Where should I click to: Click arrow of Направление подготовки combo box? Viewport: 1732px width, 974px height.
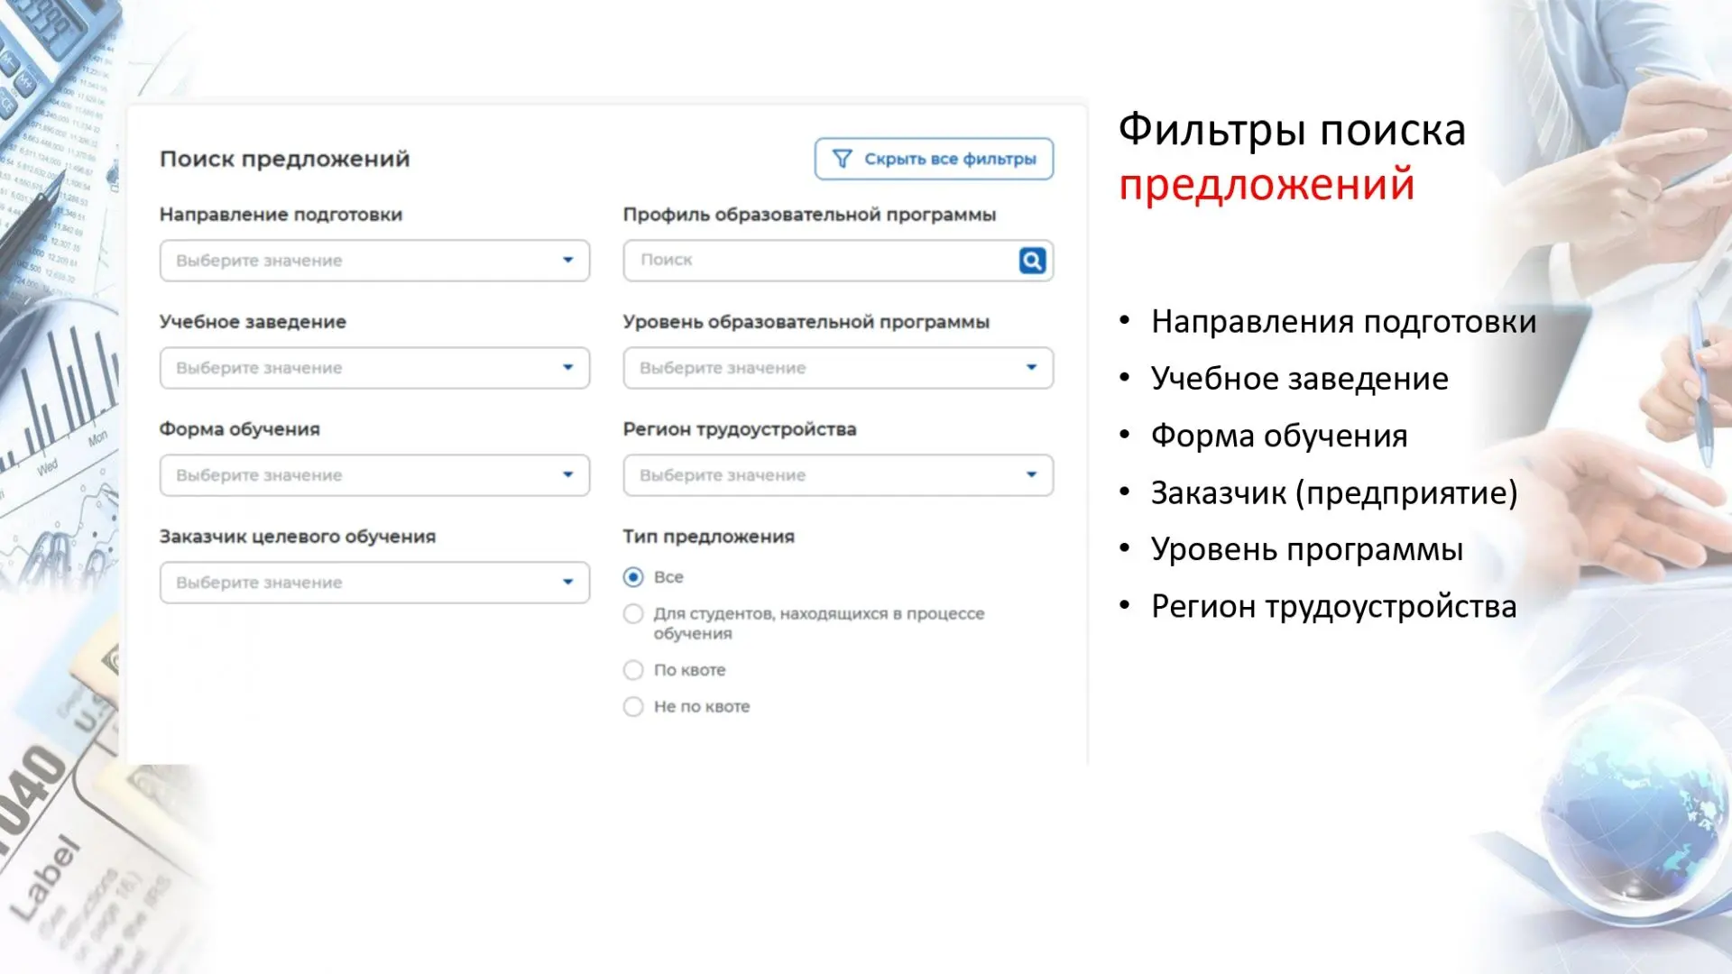tap(567, 261)
